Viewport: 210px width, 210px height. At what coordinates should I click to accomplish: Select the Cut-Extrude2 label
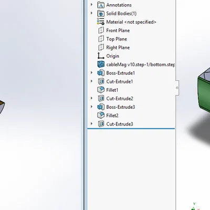[x=120, y=99]
